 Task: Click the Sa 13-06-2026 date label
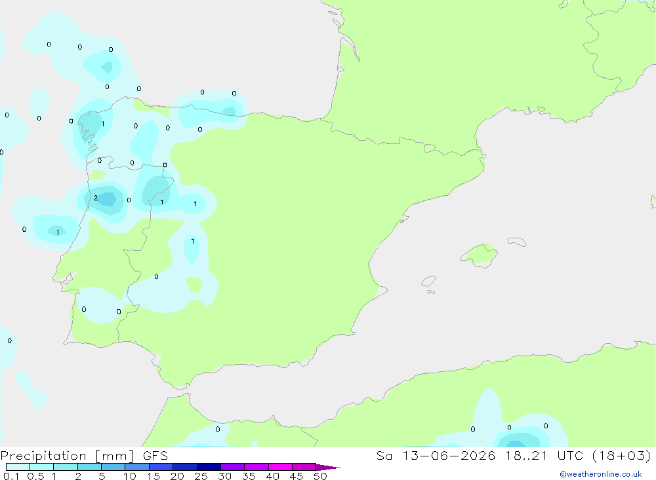click(436, 456)
